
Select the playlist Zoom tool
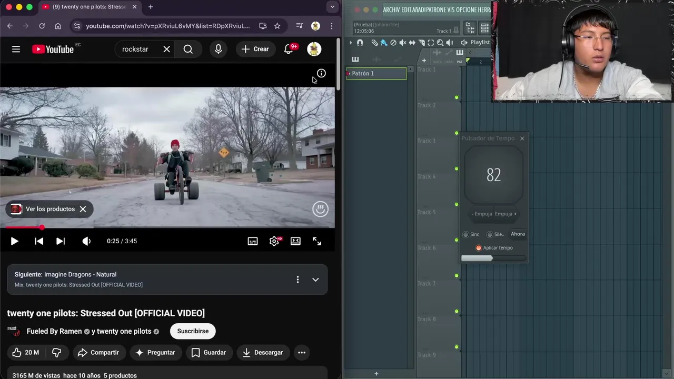[440, 43]
